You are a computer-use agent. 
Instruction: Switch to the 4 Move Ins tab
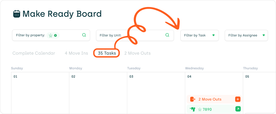[76, 53]
